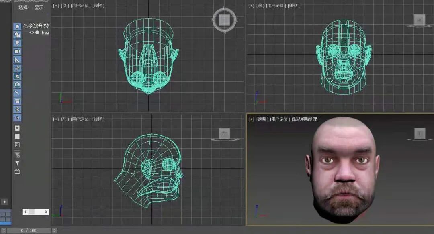Click the Display None blank square icon
The height and width of the screenshot is (234, 434).
[17, 136]
